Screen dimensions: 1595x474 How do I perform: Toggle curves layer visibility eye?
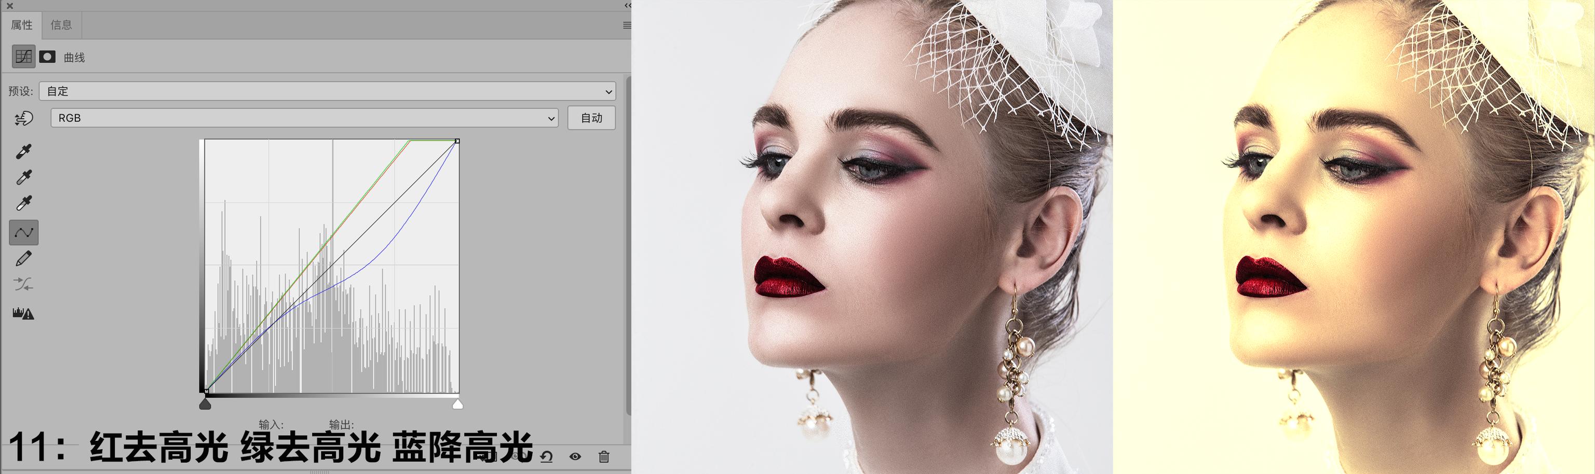(x=575, y=457)
